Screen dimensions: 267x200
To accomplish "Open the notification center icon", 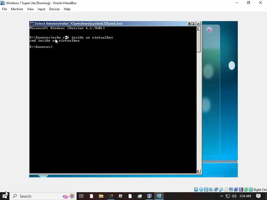I will pos(258,196).
